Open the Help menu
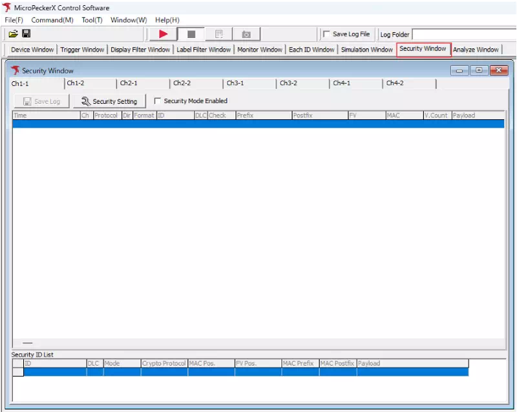517x412 pixels. [x=167, y=20]
